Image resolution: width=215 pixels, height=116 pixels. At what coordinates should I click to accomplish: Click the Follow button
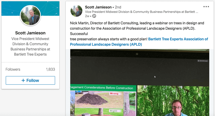pos(30,80)
